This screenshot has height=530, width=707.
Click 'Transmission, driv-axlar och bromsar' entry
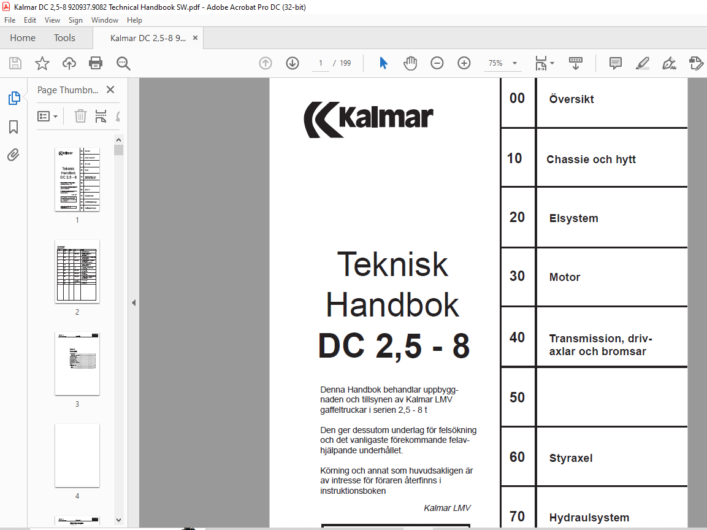(x=600, y=345)
